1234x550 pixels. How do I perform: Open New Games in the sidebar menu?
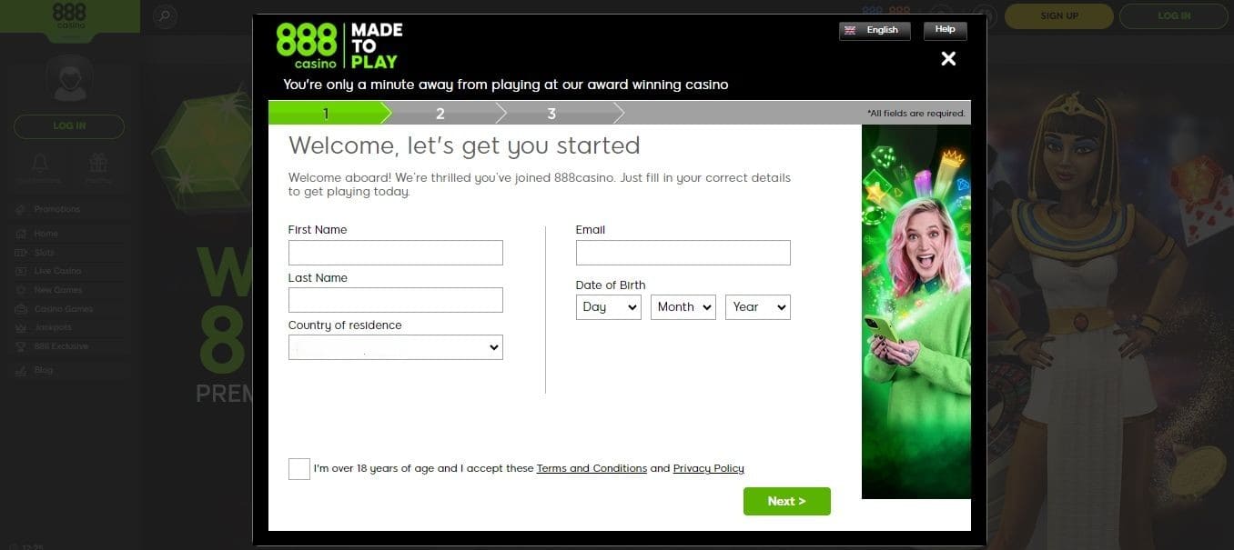(x=58, y=290)
